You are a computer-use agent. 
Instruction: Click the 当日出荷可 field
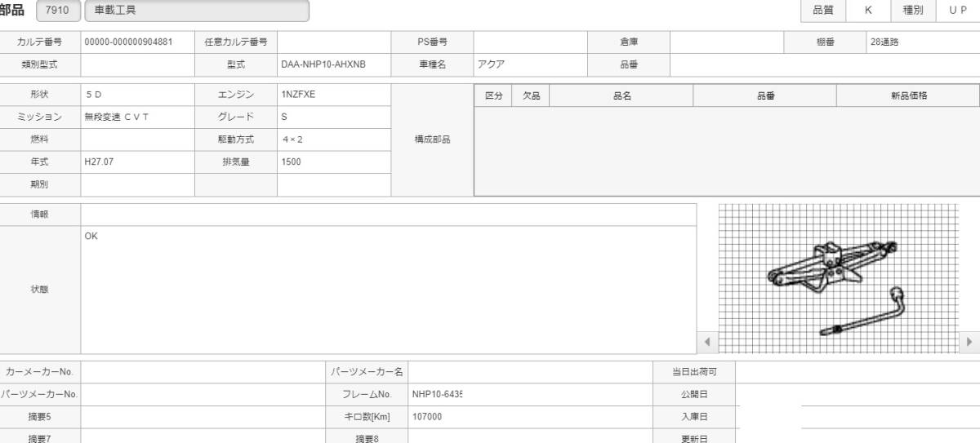[x=857, y=371]
